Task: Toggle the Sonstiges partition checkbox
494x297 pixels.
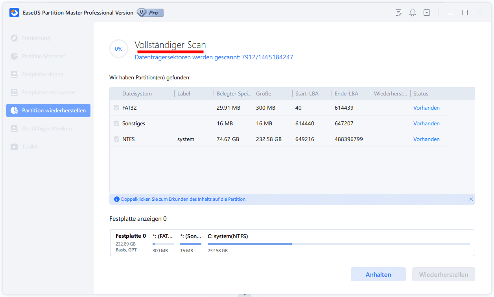Action: pos(116,123)
